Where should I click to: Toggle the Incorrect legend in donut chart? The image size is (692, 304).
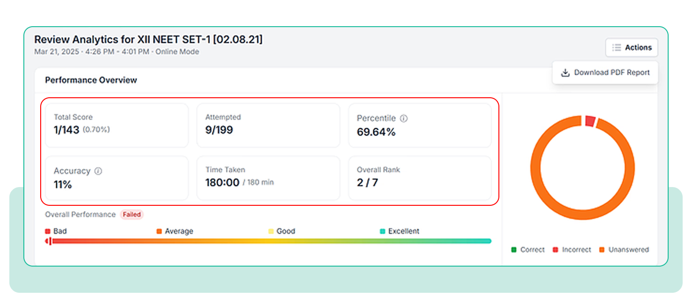coord(572,250)
